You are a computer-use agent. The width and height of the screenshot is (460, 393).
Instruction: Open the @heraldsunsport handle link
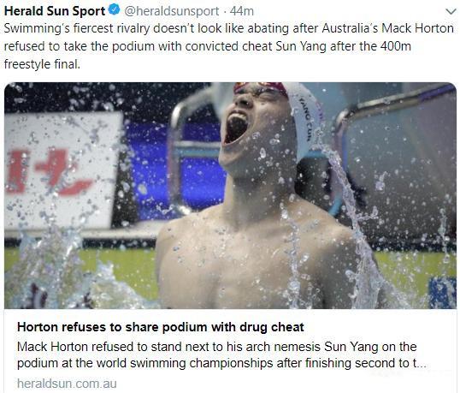(x=172, y=11)
